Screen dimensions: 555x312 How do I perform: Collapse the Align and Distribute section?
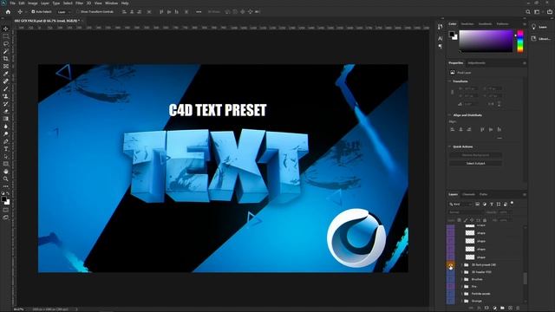(450, 115)
